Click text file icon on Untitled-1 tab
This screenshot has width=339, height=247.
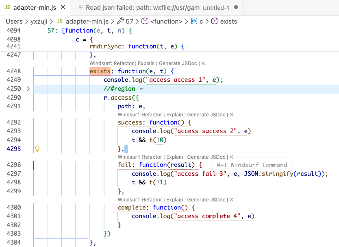point(80,7)
